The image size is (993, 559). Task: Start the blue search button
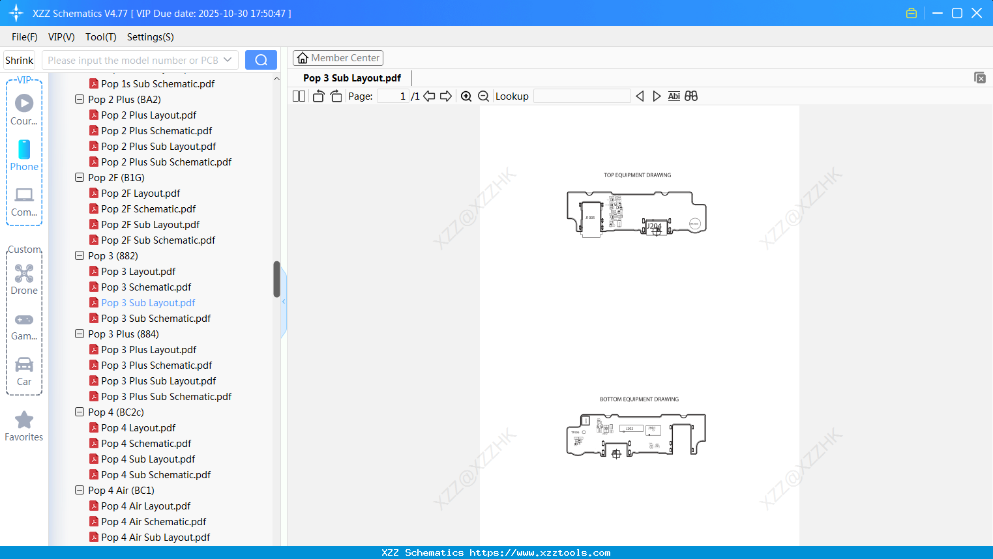pos(261,59)
